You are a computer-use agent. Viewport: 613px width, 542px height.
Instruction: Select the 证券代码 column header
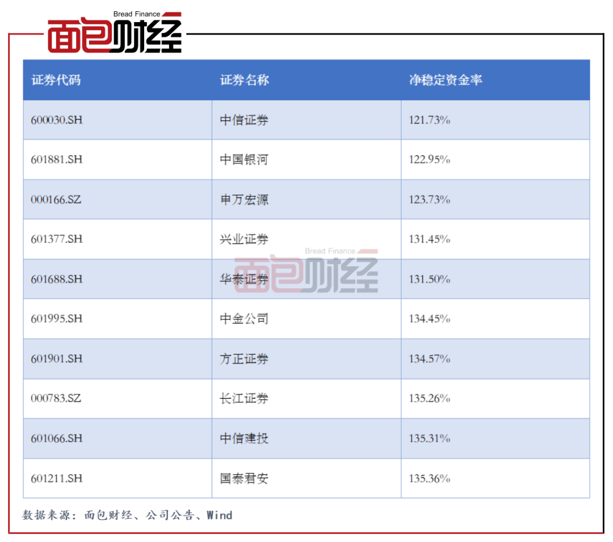pos(57,81)
